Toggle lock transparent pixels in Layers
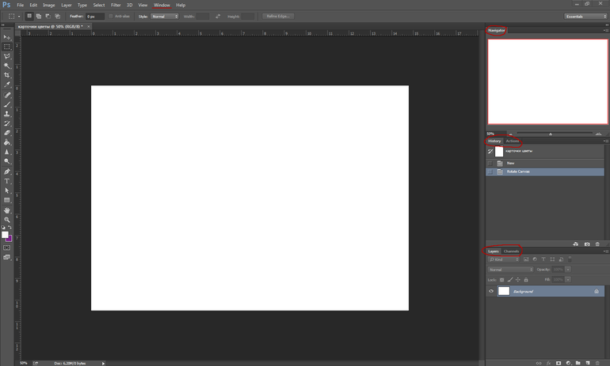This screenshot has height=366, width=610. (x=501, y=280)
